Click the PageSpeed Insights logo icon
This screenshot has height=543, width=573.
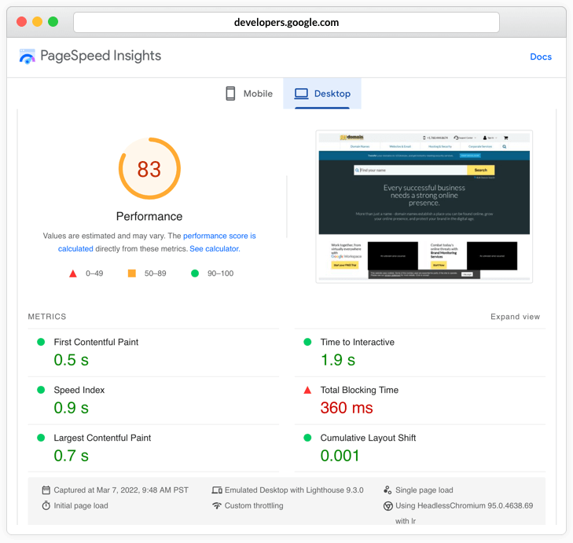pyautogui.click(x=27, y=57)
